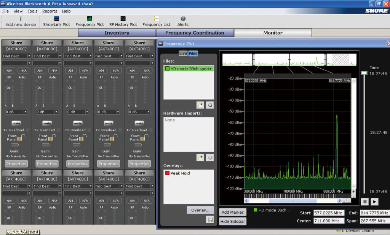Click right arrow of plot horizontal scrollbar
The width and height of the screenshot is (390, 235).
point(339,201)
